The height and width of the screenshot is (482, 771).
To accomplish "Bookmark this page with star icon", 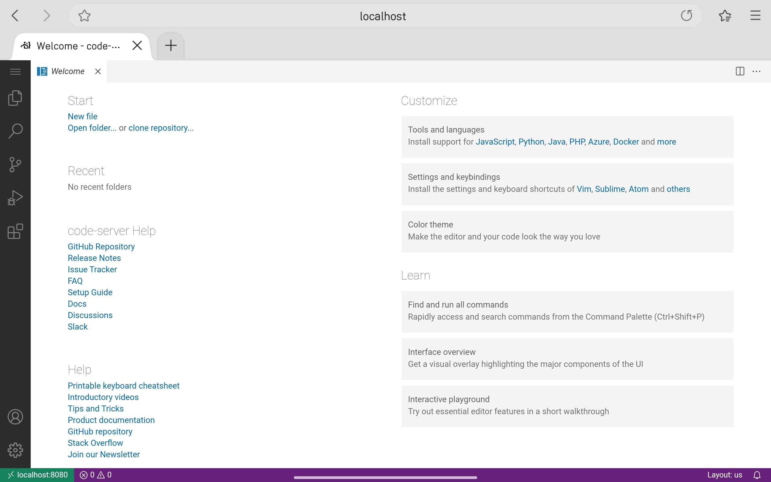I will pyautogui.click(x=84, y=15).
